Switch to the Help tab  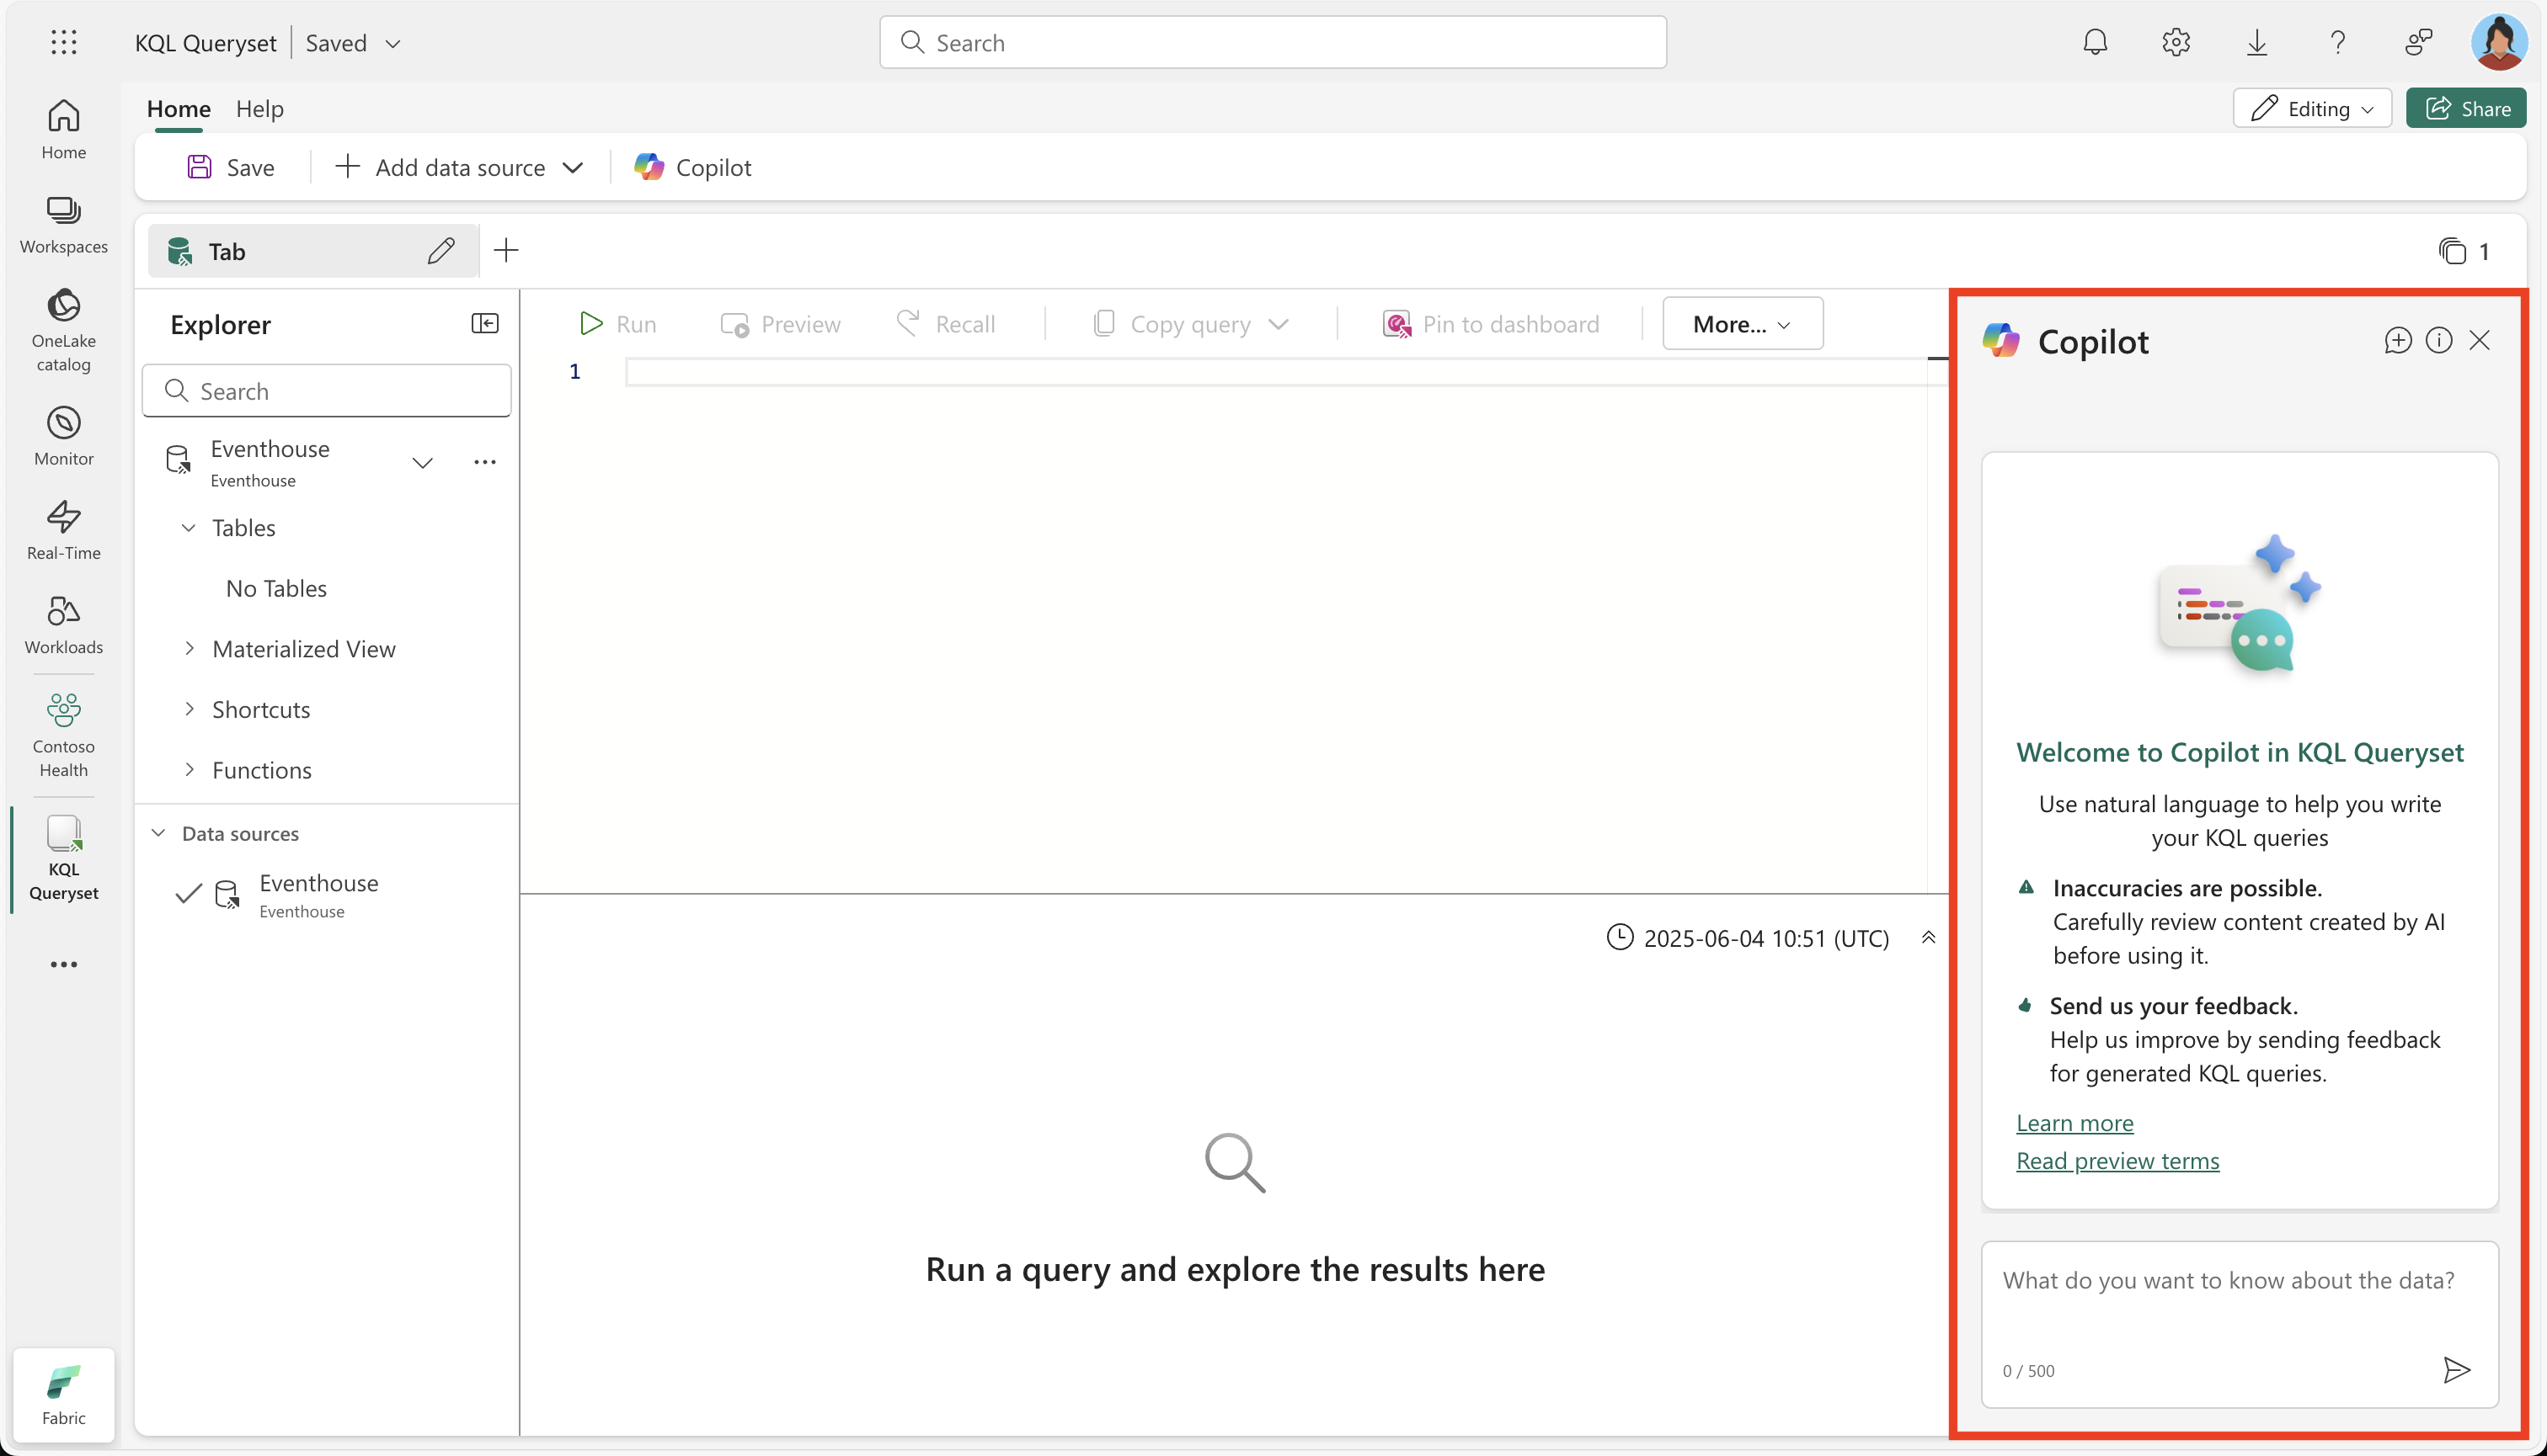pyautogui.click(x=259, y=108)
